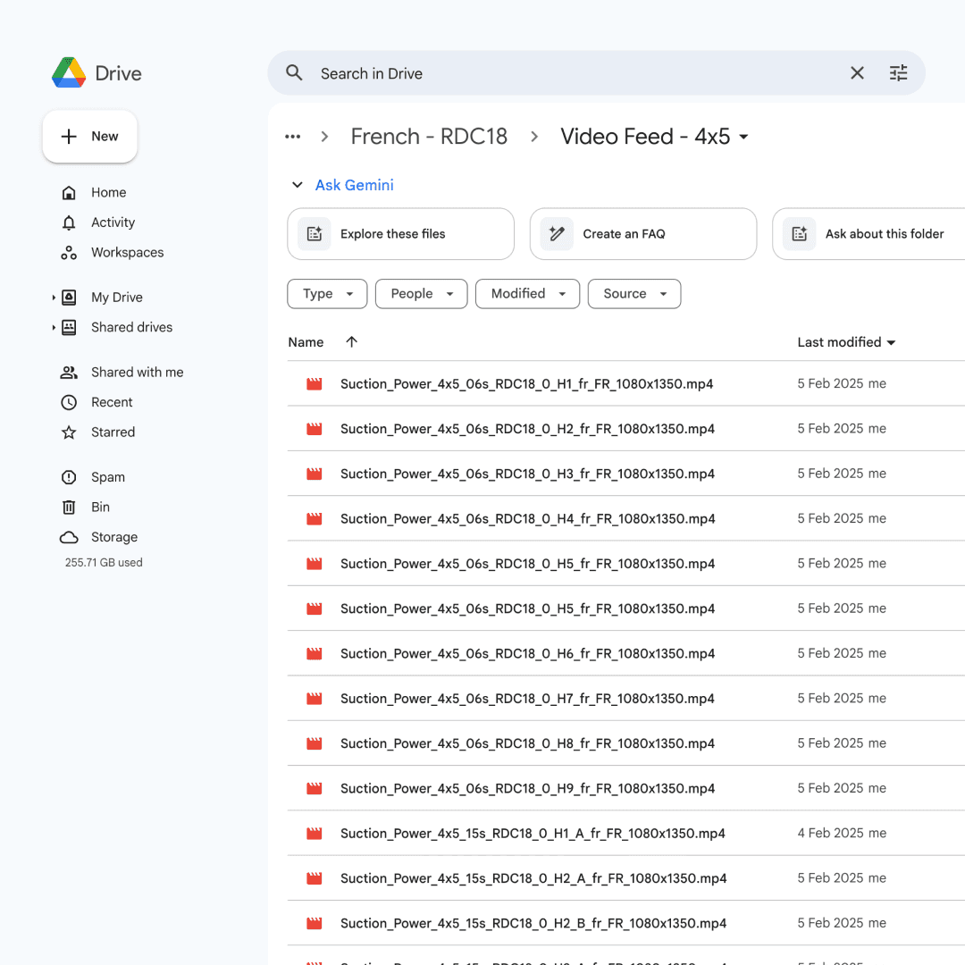Open the Modified filter dropdown
This screenshot has height=965, width=965.
click(x=527, y=293)
